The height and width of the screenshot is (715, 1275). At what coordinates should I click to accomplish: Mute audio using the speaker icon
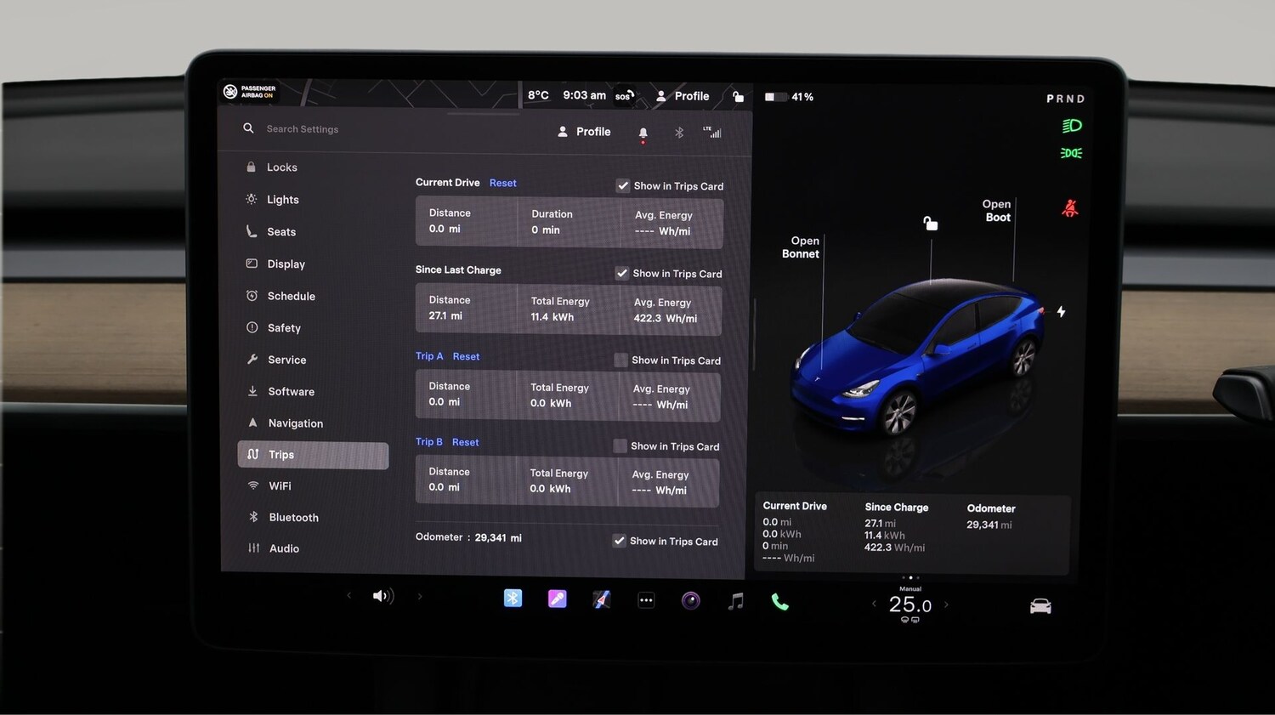point(382,596)
